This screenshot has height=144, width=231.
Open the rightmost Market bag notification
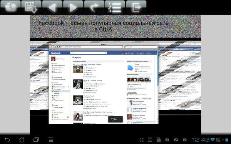pyautogui.click(x=184, y=140)
